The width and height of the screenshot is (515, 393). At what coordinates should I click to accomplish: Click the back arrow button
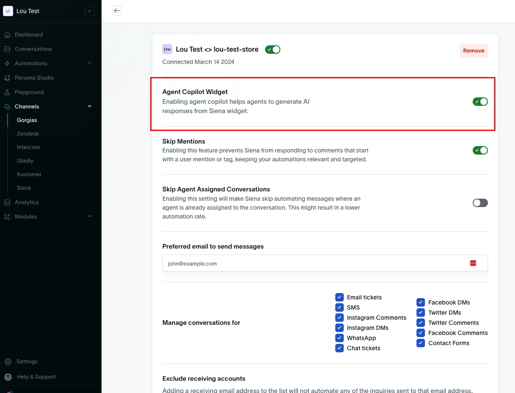[117, 11]
